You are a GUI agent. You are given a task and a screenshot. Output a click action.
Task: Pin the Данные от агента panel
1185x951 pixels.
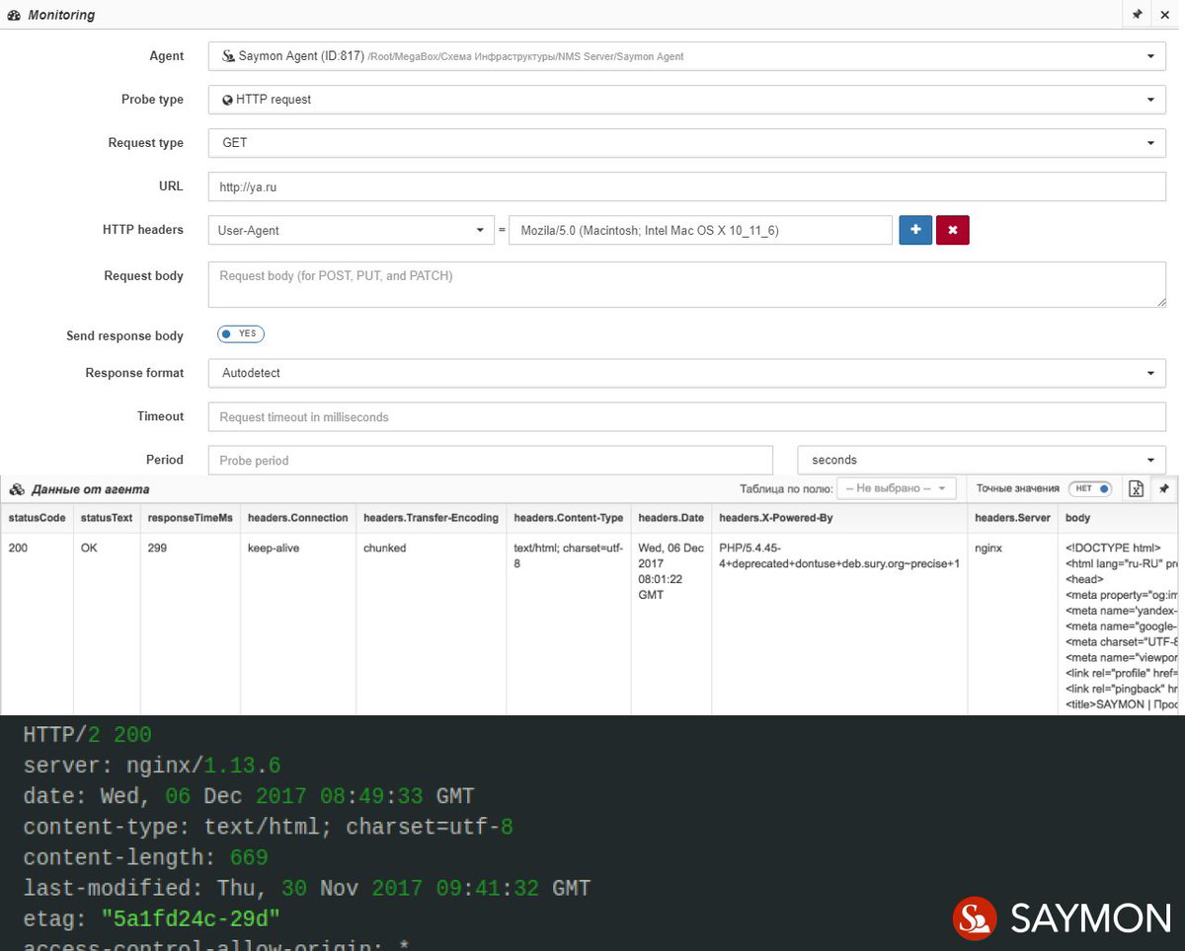1164,488
